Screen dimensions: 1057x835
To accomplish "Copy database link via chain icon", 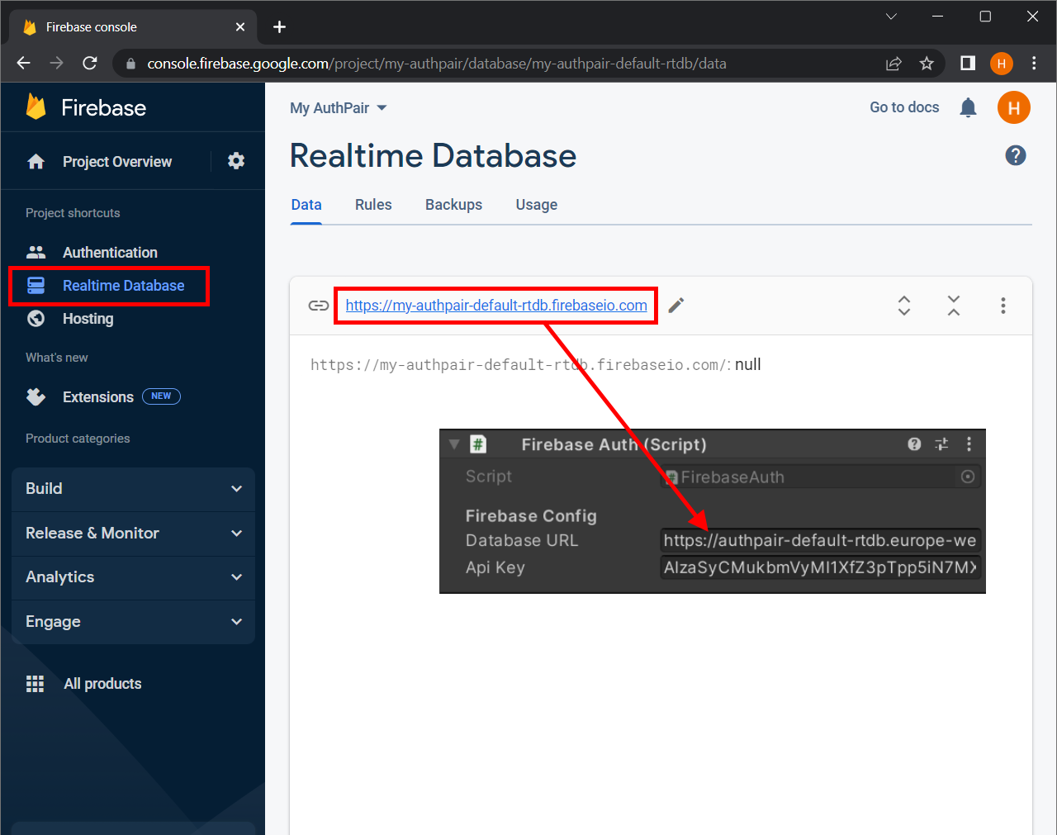I will (x=319, y=306).
